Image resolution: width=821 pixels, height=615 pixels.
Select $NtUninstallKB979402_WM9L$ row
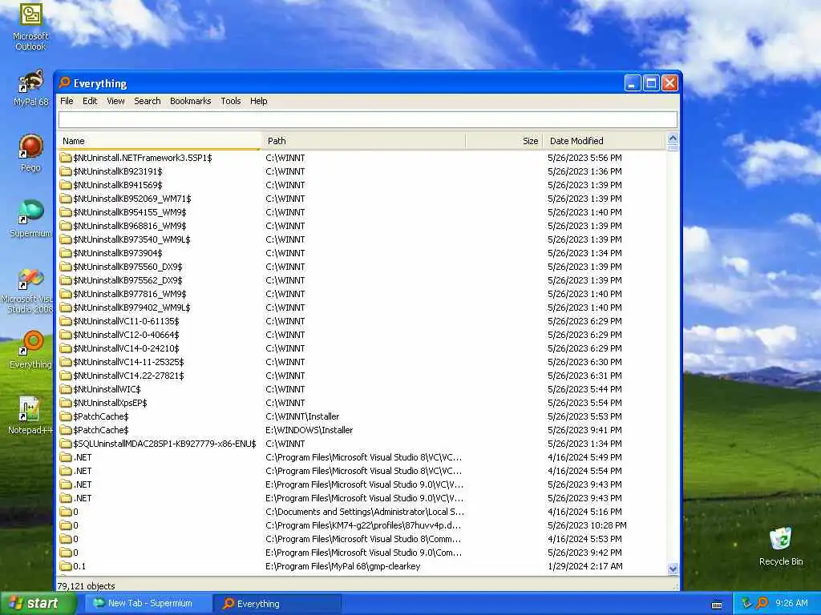(362, 307)
